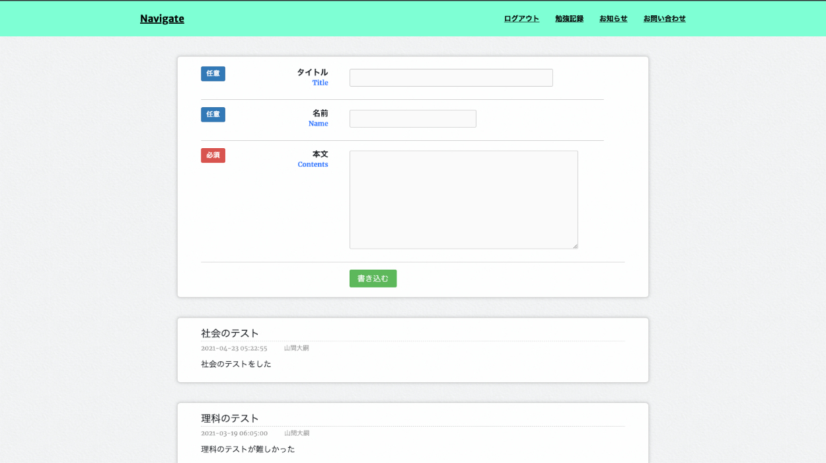Focus the タイトル text input field
Screen dimensions: 826x463
451,78
